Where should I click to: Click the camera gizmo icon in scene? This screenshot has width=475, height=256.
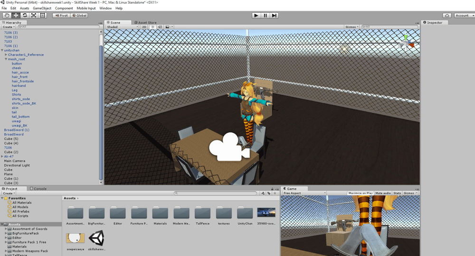pyautogui.click(x=229, y=146)
